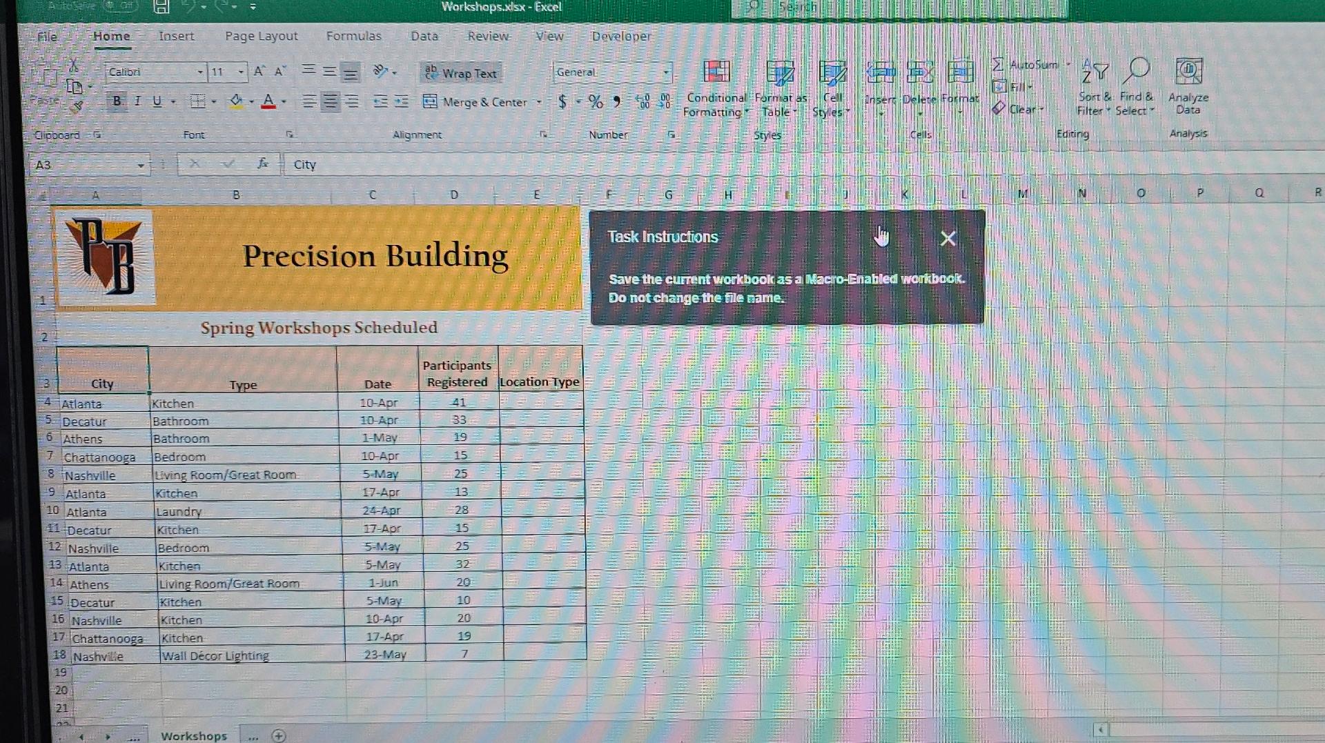Click the Merge & Center icon
The image size is (1325, 743).
(x=431, y=101)
